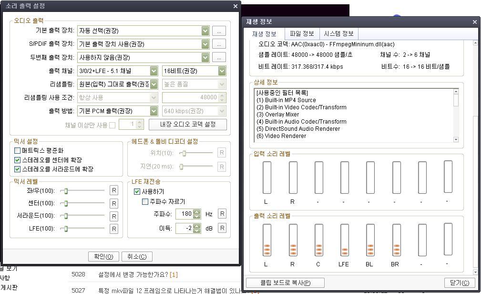Increase the 주파수 spinner value
This screenshot has height=294, width=482.
click(197, 211)
